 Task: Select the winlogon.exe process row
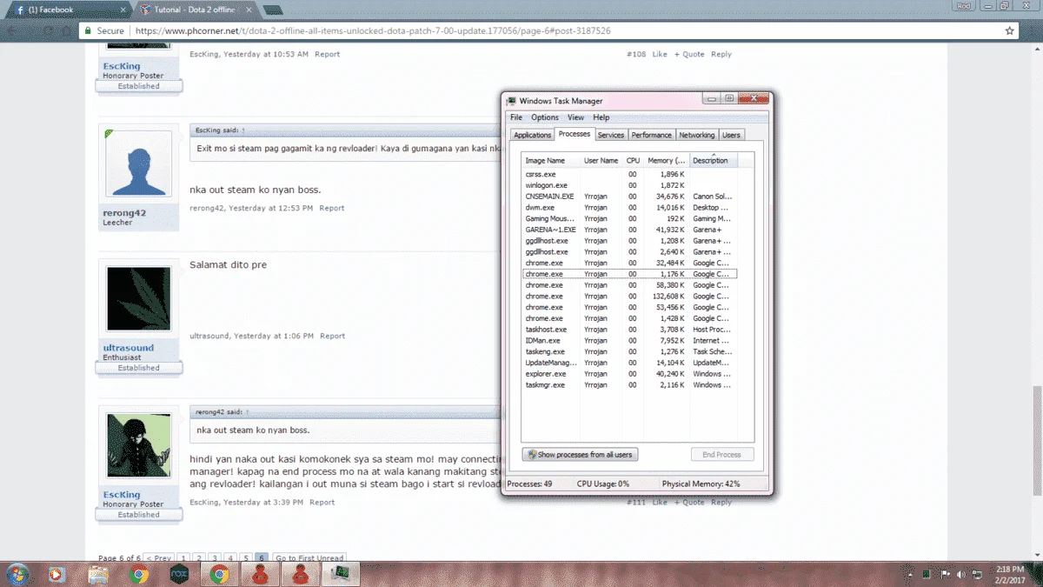pyautogui.click(x=629, y=185)
